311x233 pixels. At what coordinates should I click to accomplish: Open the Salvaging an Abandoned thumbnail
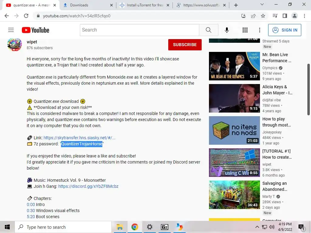point(234,194)
